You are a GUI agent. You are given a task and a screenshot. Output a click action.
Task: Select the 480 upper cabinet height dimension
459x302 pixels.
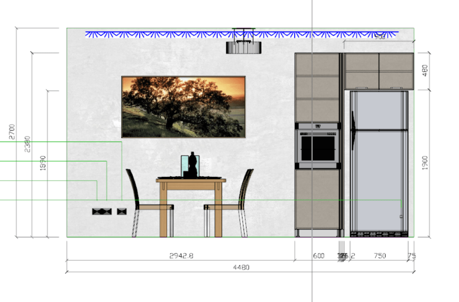click(425, 71)
